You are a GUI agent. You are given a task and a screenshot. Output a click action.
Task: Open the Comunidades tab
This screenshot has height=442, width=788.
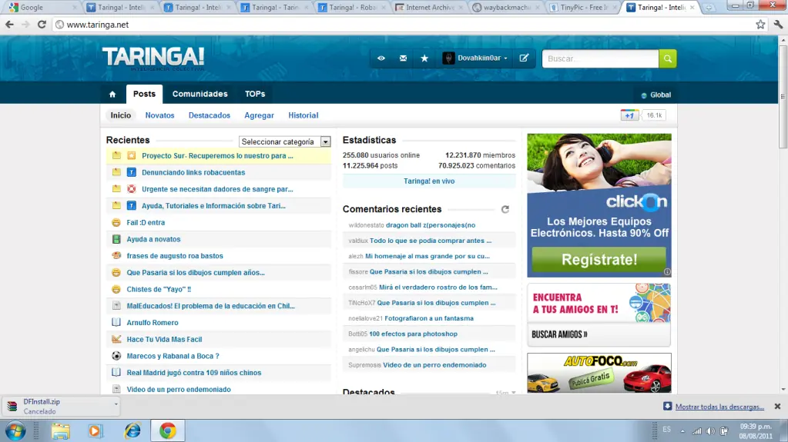(200, 94)
